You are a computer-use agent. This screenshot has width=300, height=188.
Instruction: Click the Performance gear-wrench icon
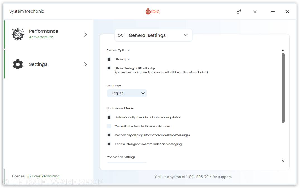tap(18, 34)
